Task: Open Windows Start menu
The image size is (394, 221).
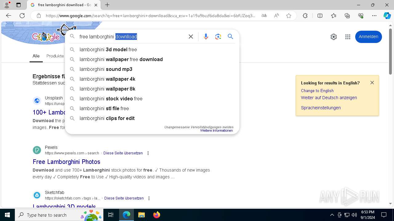Action: [x=7, y=215]
